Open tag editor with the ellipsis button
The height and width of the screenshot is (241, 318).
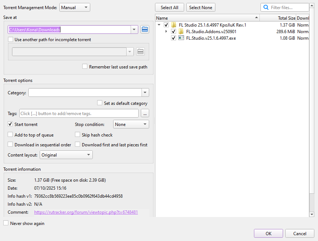point(145,114)
